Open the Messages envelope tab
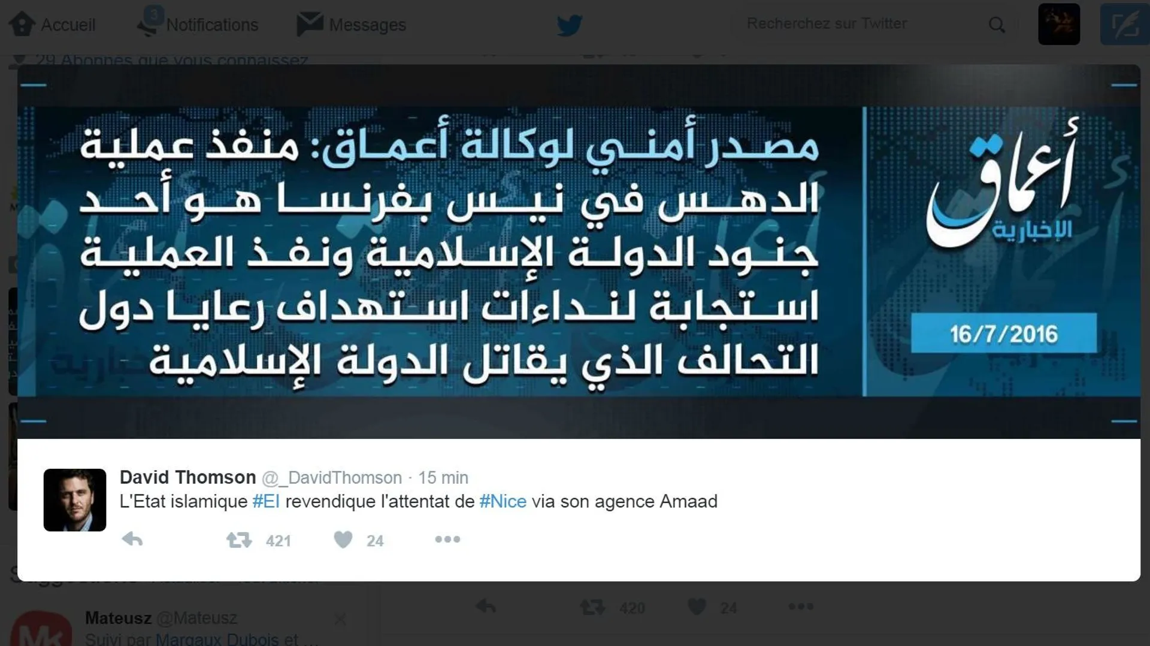Screen dimensions: 1150x646 [352, 25]
